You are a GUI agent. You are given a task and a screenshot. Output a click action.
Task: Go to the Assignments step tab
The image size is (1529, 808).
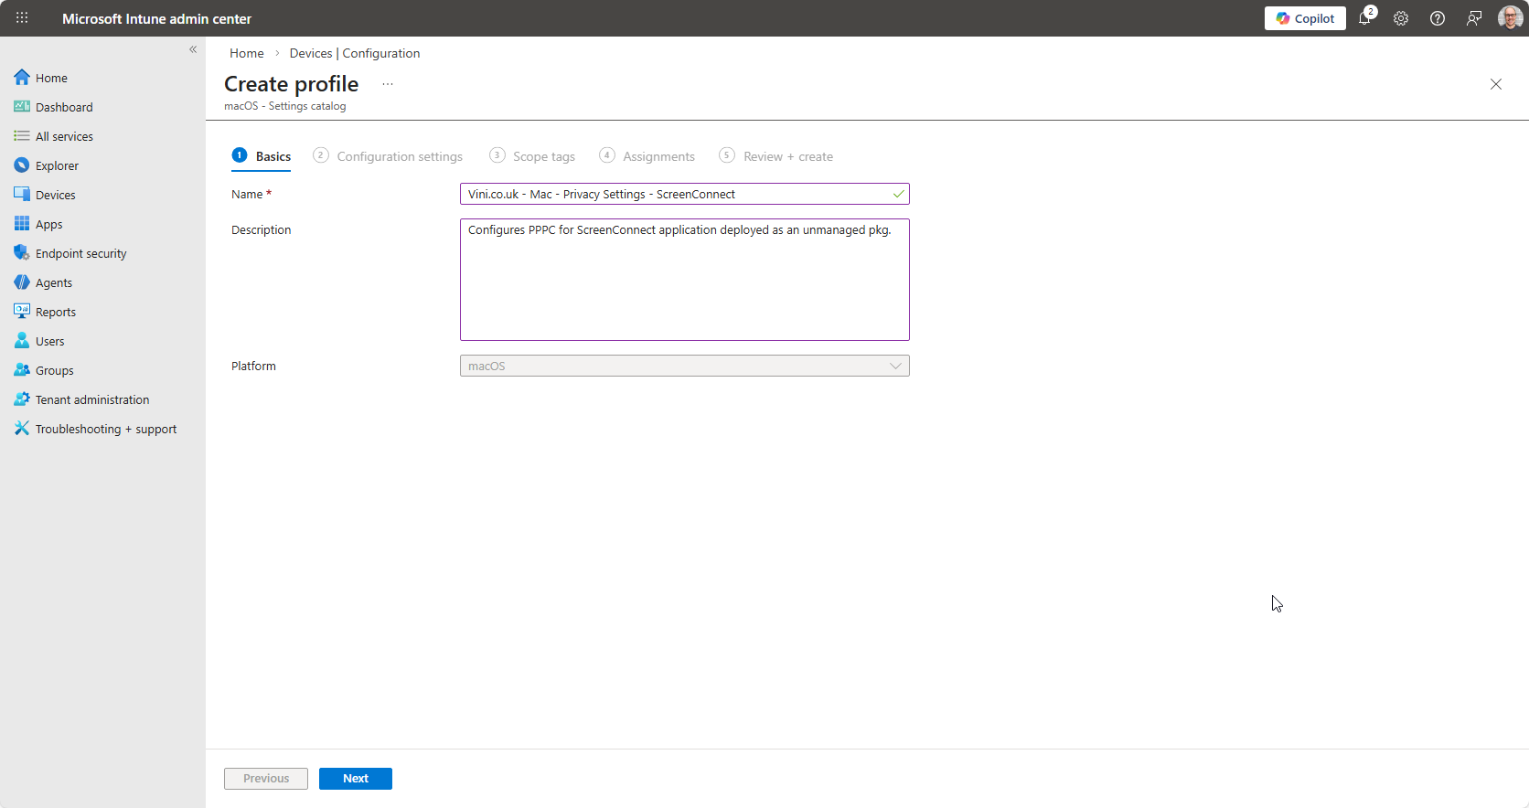(658, 156)
